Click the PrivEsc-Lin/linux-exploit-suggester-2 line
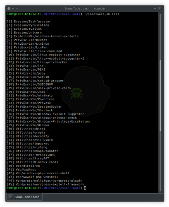 [x=45, y=58]
